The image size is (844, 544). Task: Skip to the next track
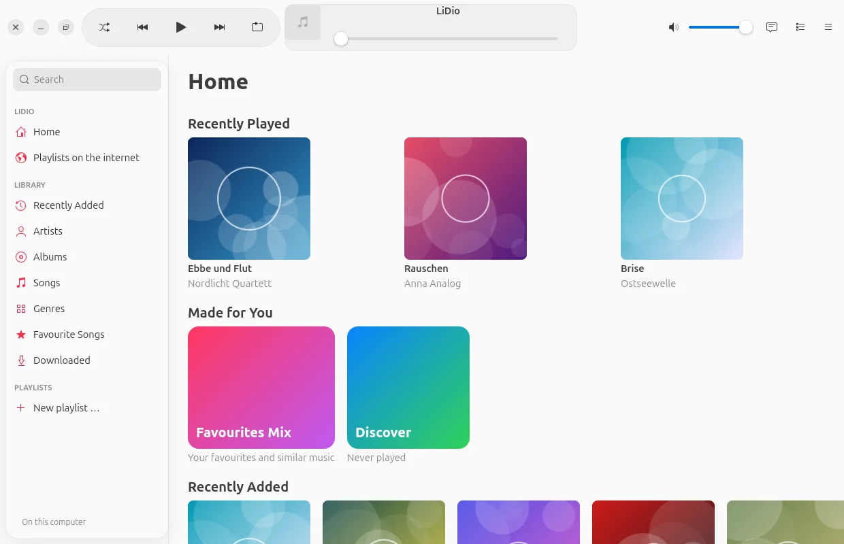(219, 27)
